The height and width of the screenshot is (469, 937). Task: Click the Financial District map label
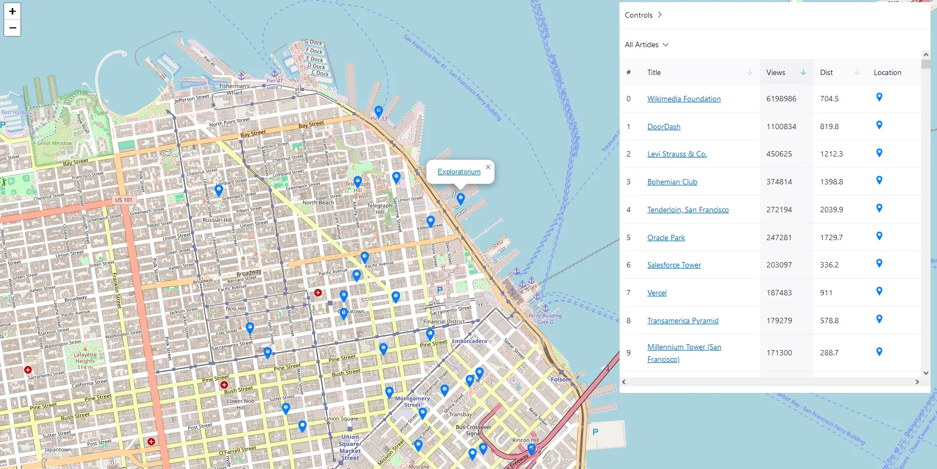point(444,322)
